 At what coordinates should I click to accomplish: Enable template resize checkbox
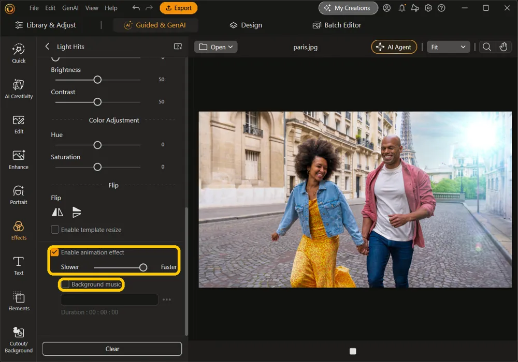pyautogui.click(x=55, y=230)
